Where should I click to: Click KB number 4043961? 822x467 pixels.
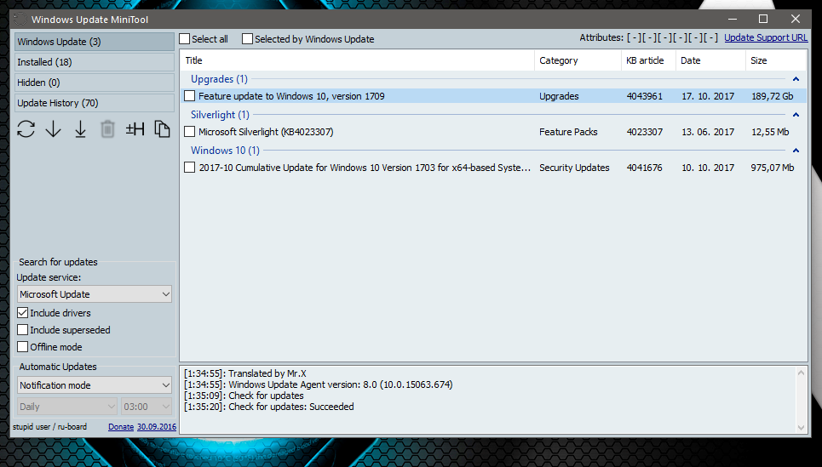(x=644, y=96)
